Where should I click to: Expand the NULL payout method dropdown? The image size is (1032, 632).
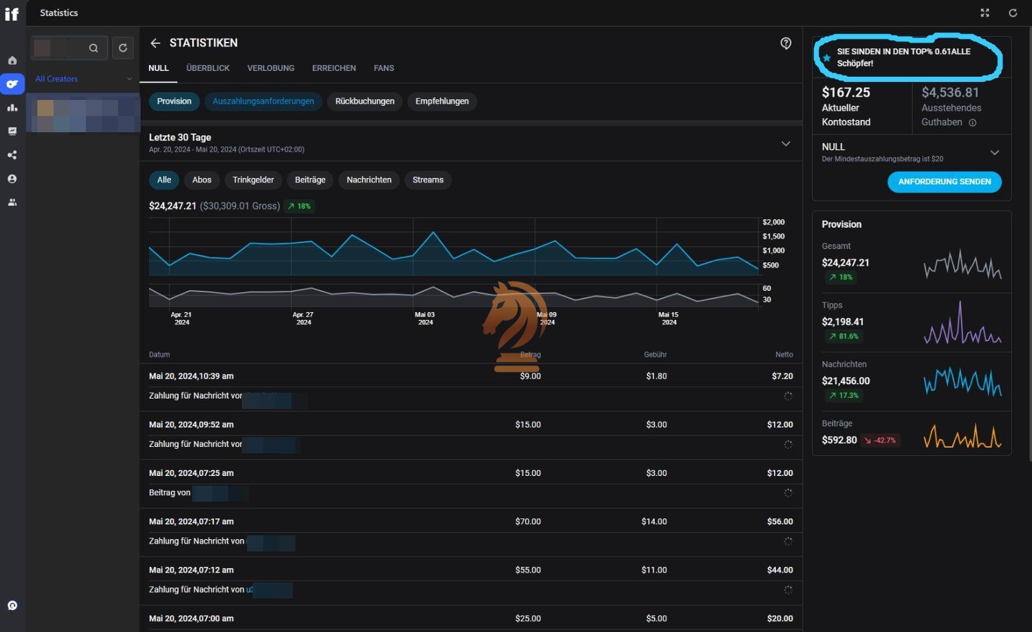pyautogui.click(x=994, y=152)
